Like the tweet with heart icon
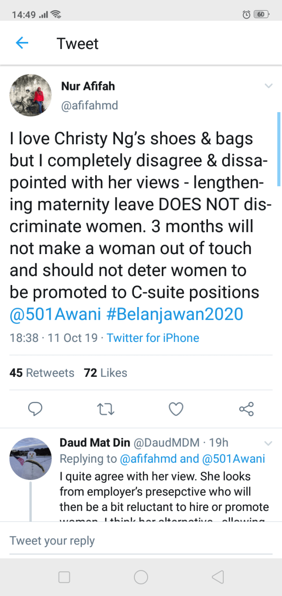Screen dimensions: 282x596 [x=176, y=409]
